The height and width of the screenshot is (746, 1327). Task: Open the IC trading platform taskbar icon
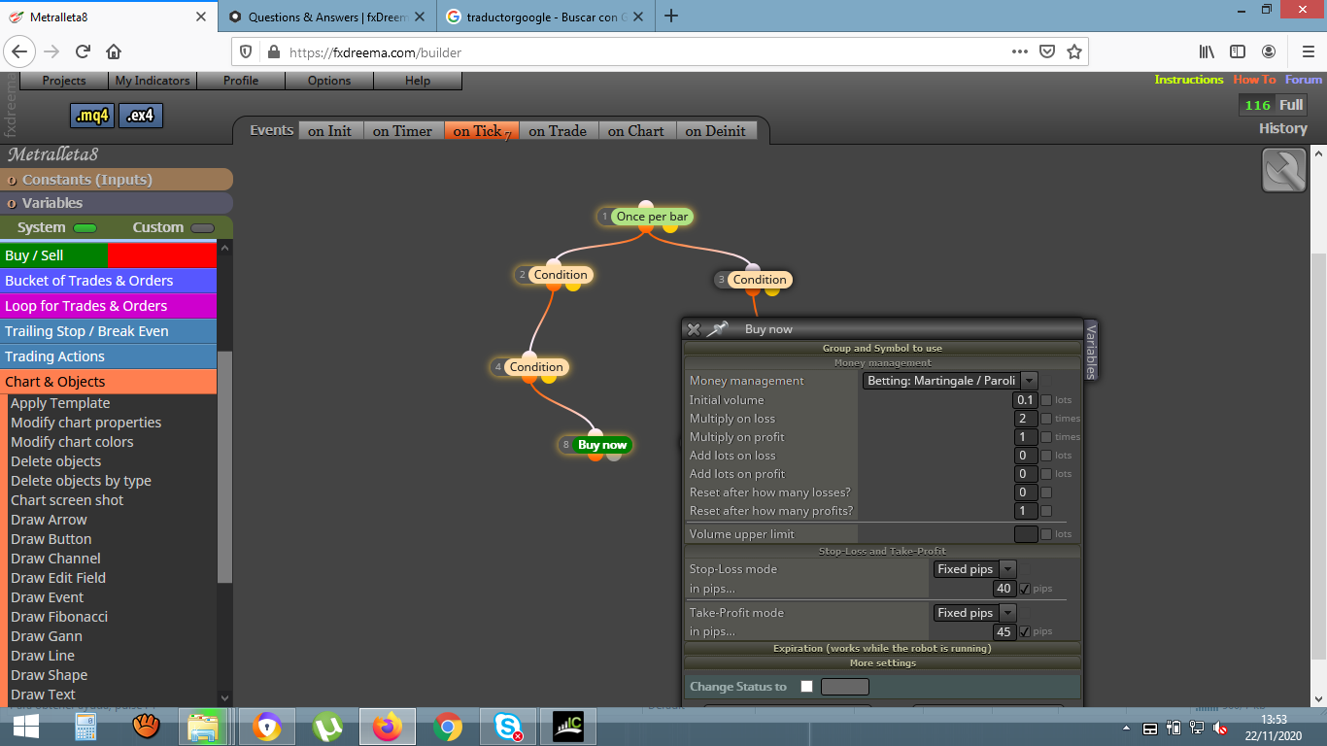click(568, 726)
